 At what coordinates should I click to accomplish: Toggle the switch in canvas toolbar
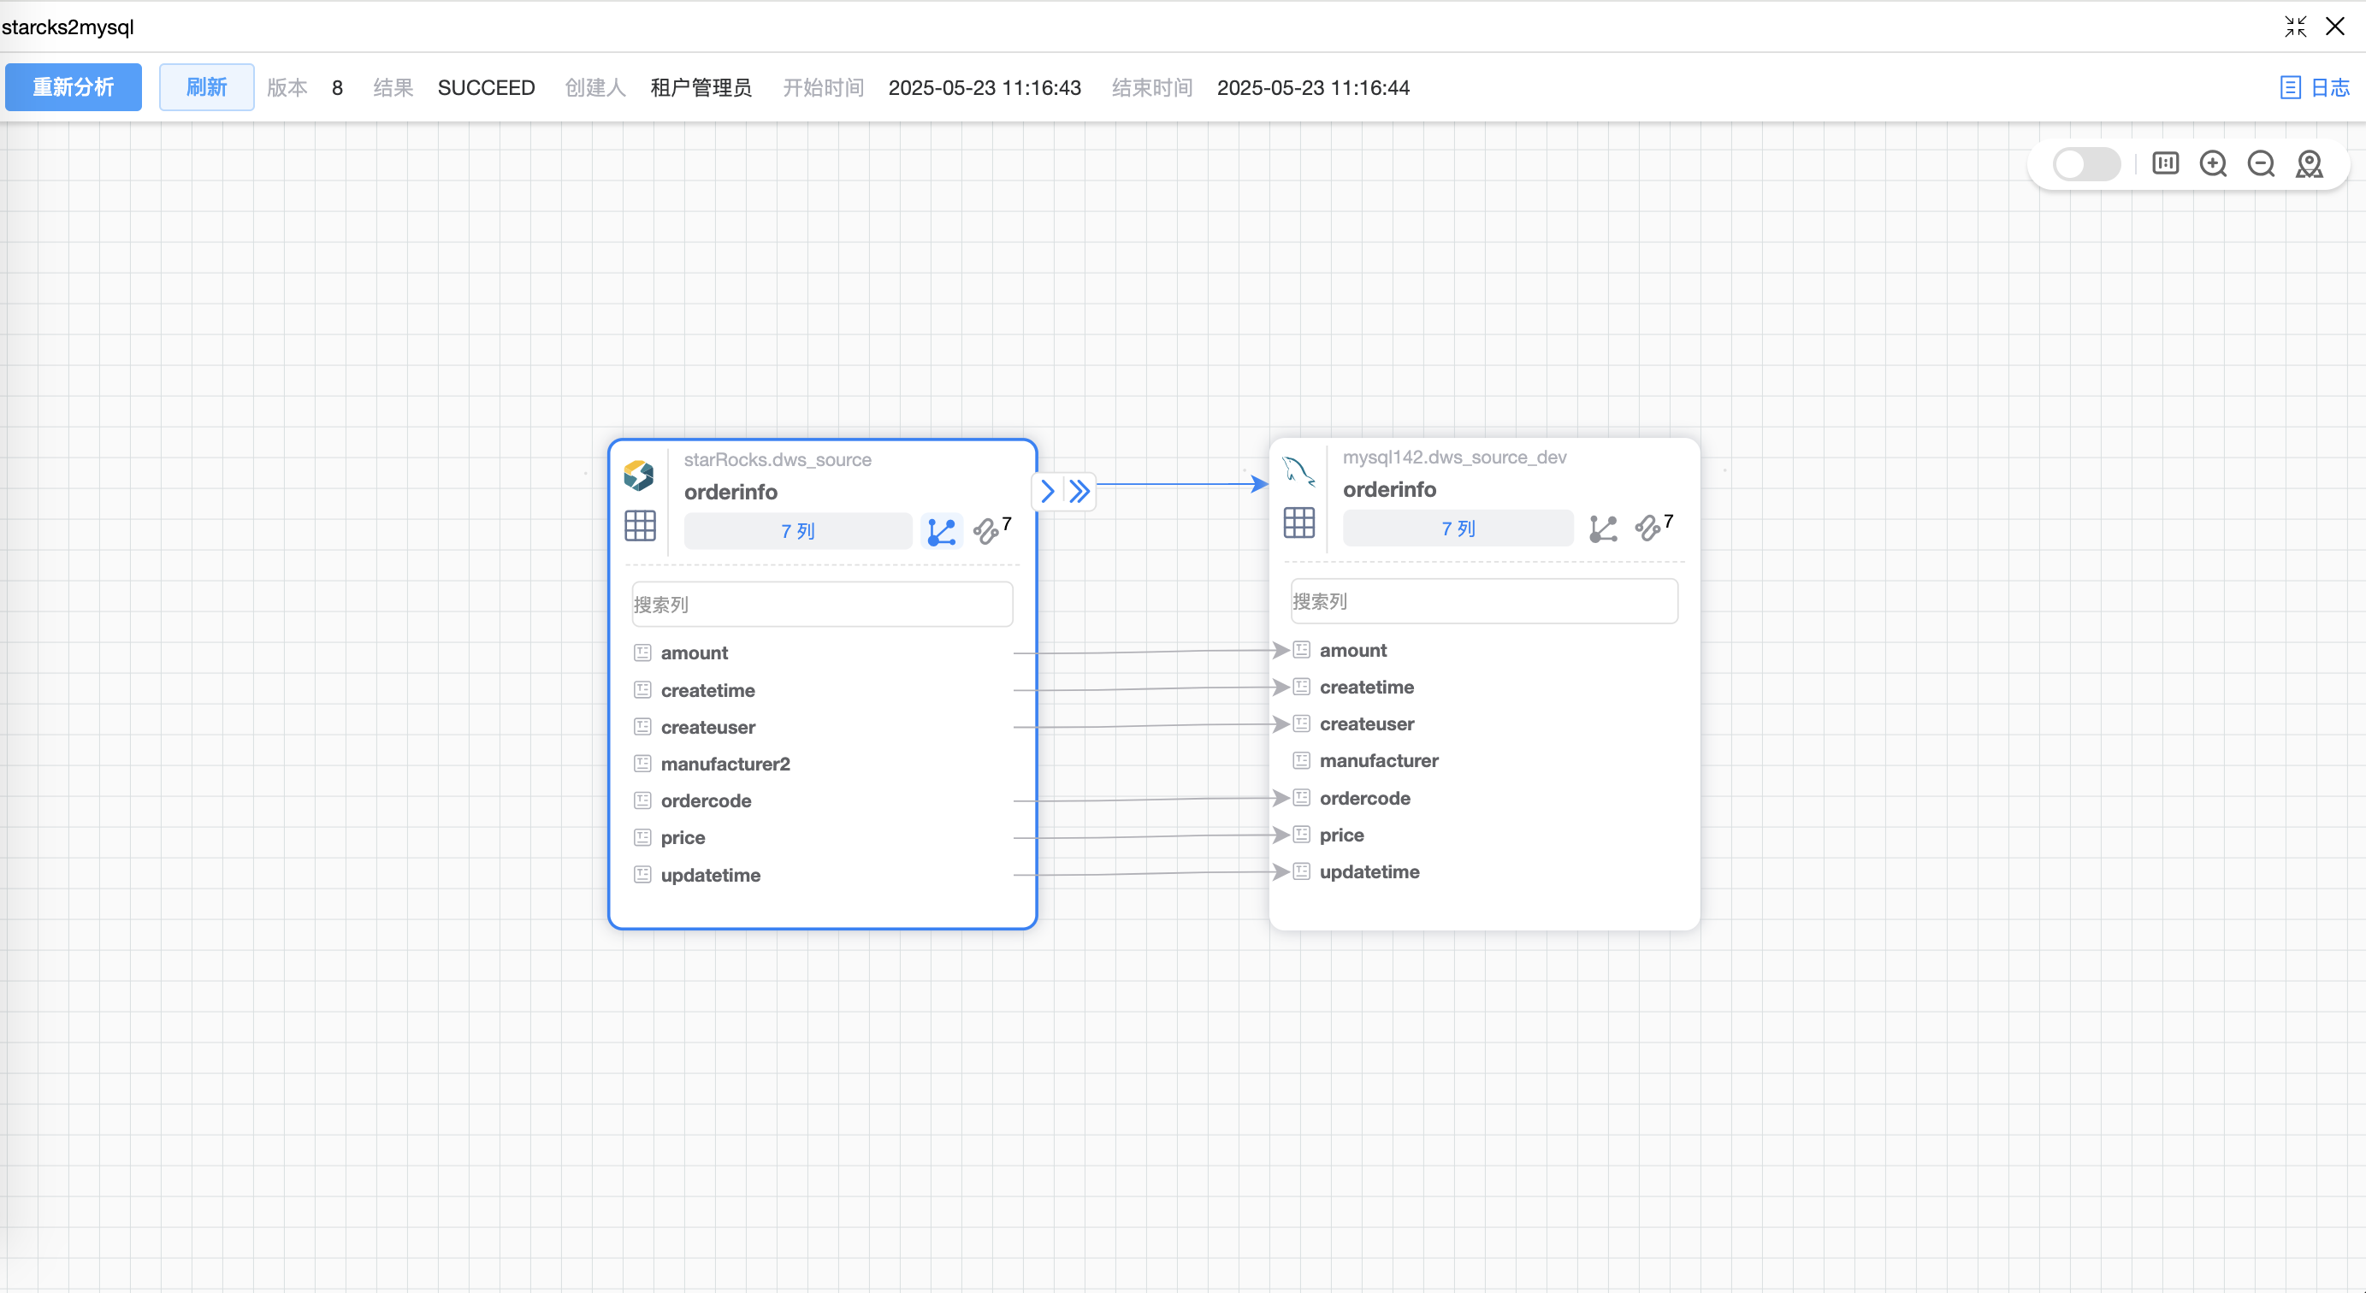click(2086, 164)
